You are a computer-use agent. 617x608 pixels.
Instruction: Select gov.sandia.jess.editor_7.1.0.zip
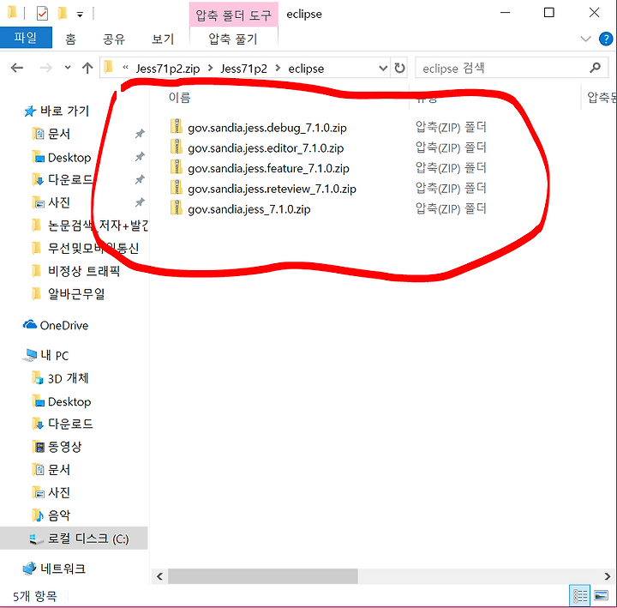pyautogui.click(x=266, y=148)
